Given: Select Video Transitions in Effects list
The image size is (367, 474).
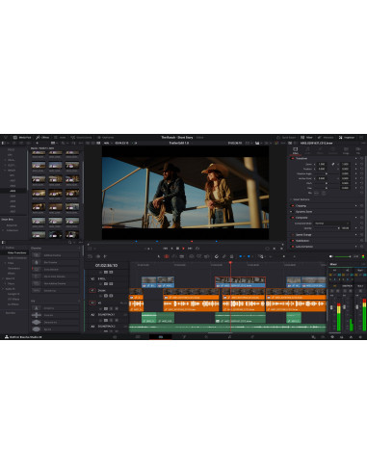Looking at the screenshot, I should click(x=16, y=252).
